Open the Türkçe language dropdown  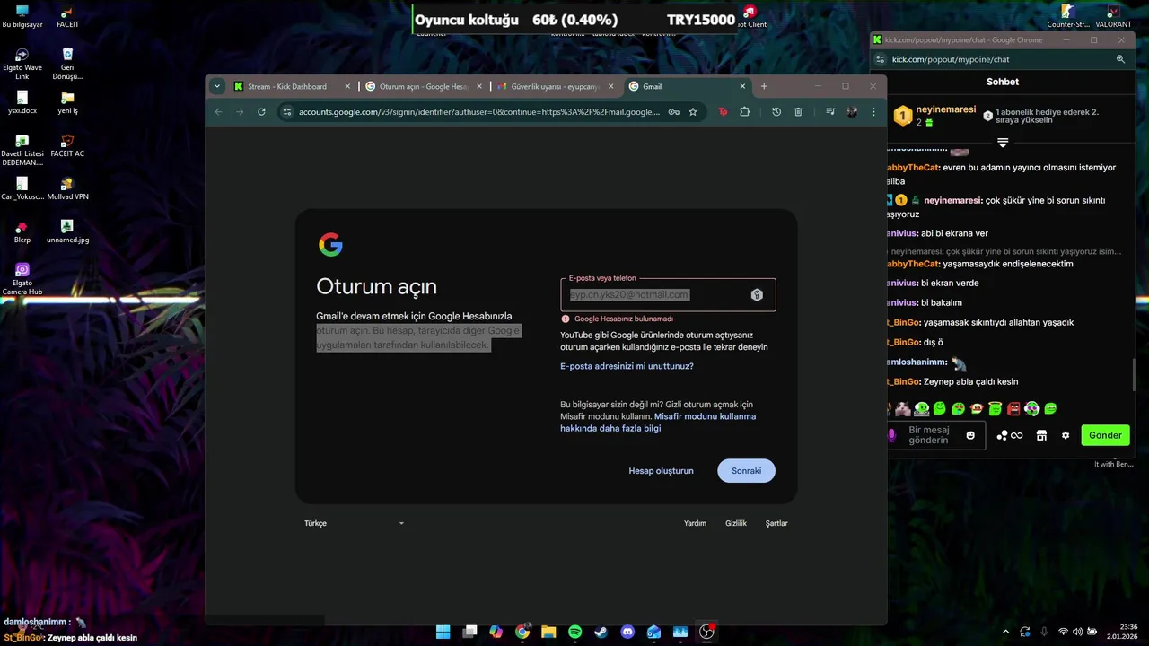tap(355, 523)
